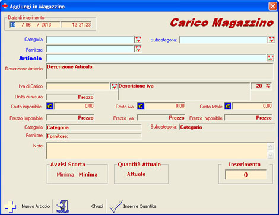This screenshot has width=279, height=215.
Task: Click the plus icon for Nuovo Articolo
Action: pyautogui.click(x=10, y=207)
